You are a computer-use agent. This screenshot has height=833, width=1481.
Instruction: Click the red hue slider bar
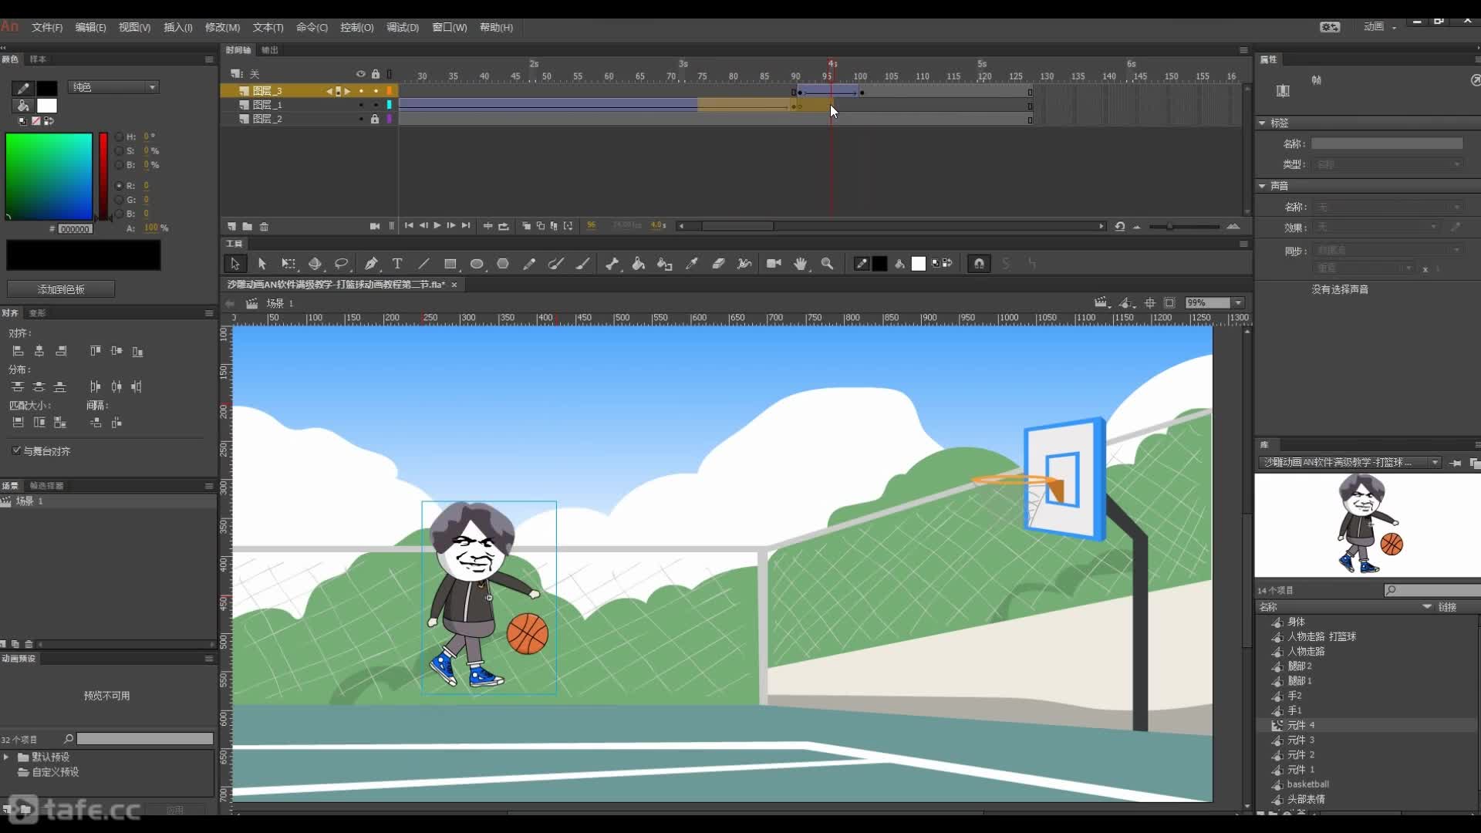[103, 177]
